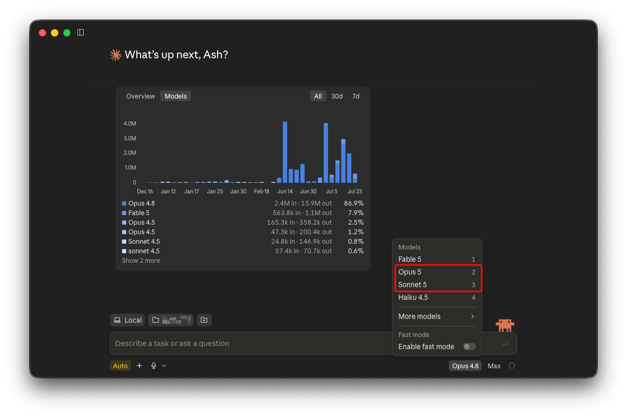This screenshot has width=627, height=417.
Task: Open the More models submenu
Action: pyautogui.click(x=437, y=316)
